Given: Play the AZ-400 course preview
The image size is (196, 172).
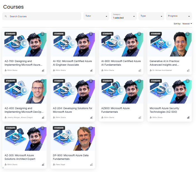Looking at the screenshot, I should coord(24,90).
